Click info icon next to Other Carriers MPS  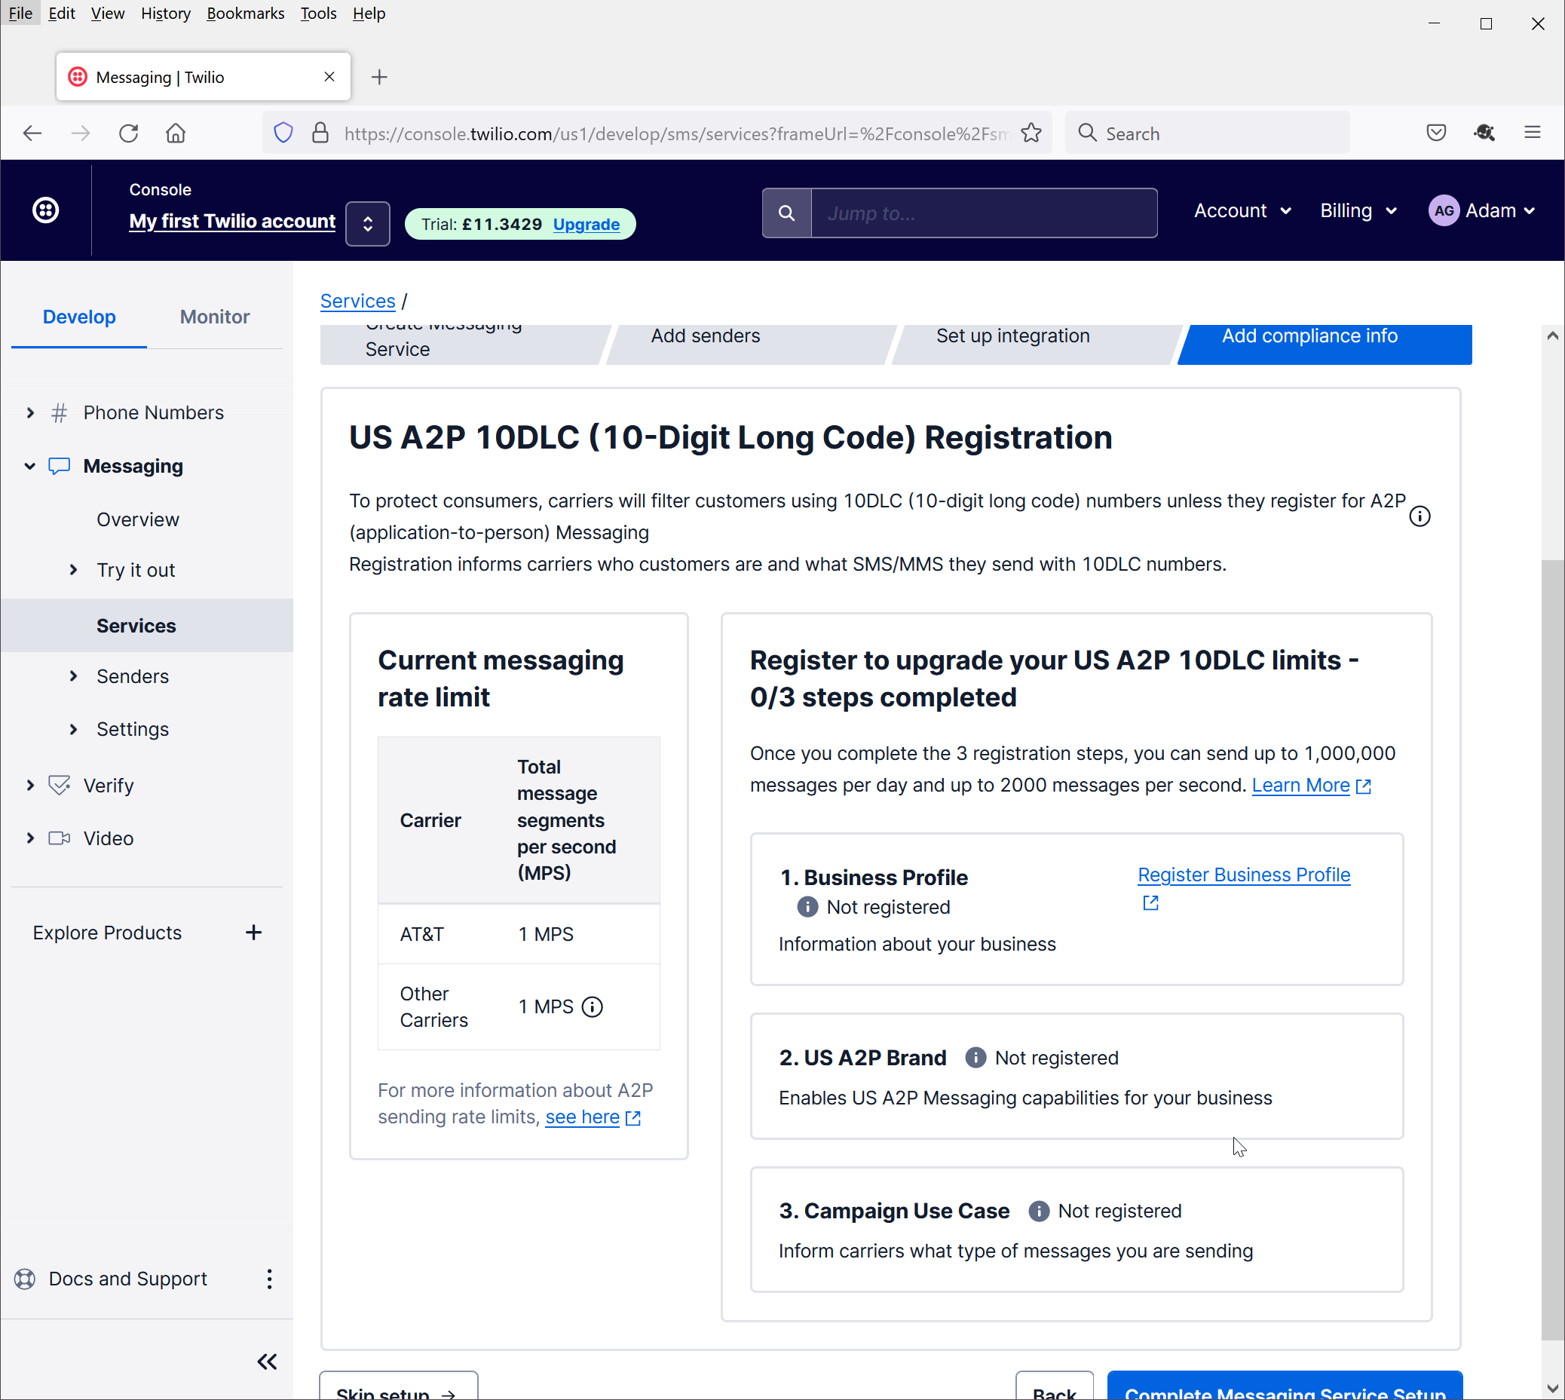pos(593,1007)
